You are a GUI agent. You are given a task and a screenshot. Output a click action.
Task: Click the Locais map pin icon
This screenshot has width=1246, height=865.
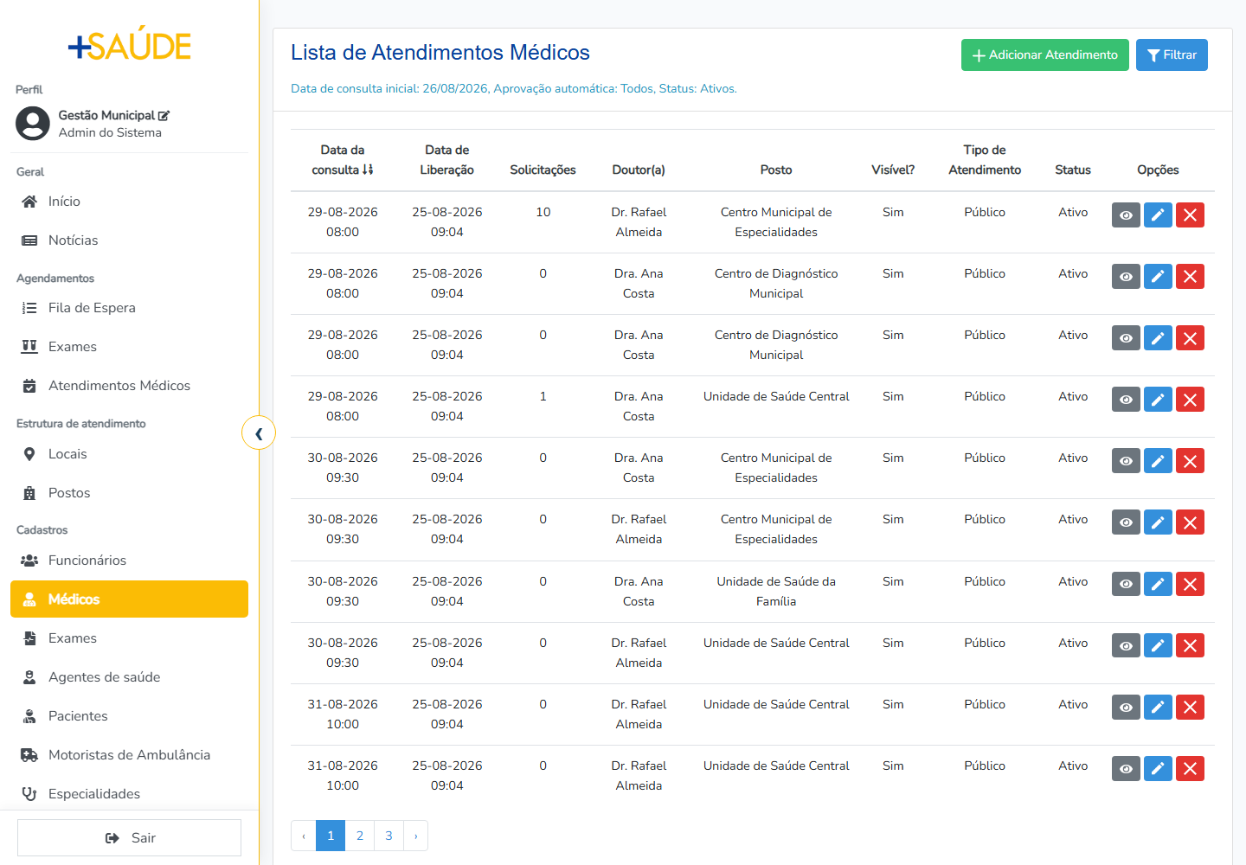(x=29, y=454)
